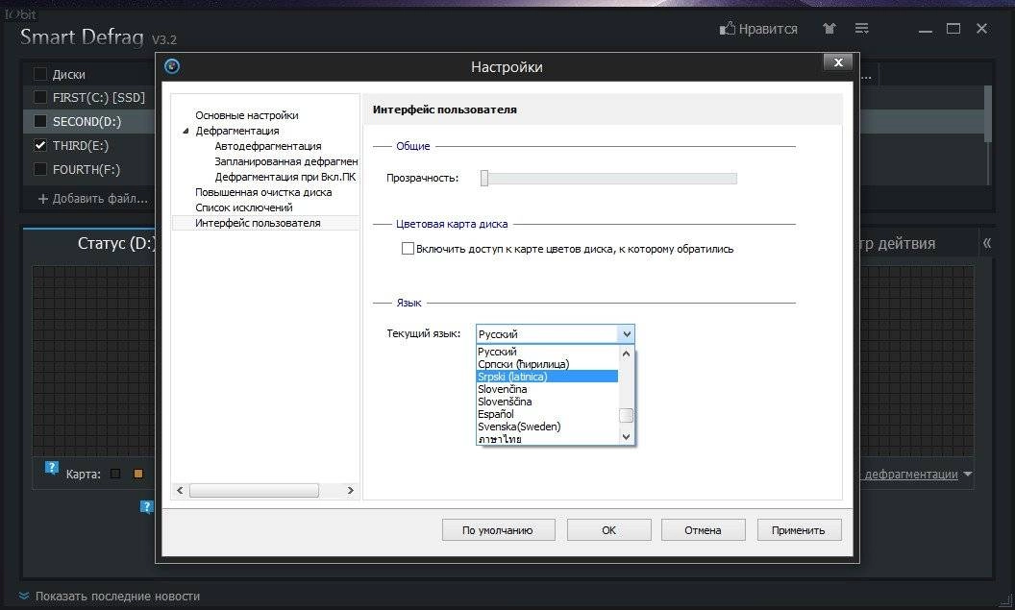Choose Српски (ћирилица) language option

547,364
